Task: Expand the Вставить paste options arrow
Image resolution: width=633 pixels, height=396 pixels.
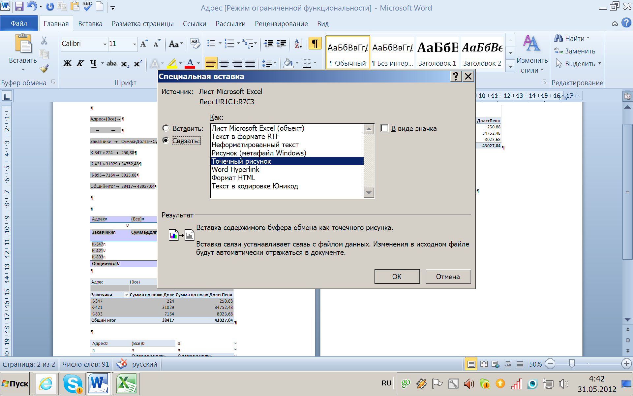Action: click(23, 69)
